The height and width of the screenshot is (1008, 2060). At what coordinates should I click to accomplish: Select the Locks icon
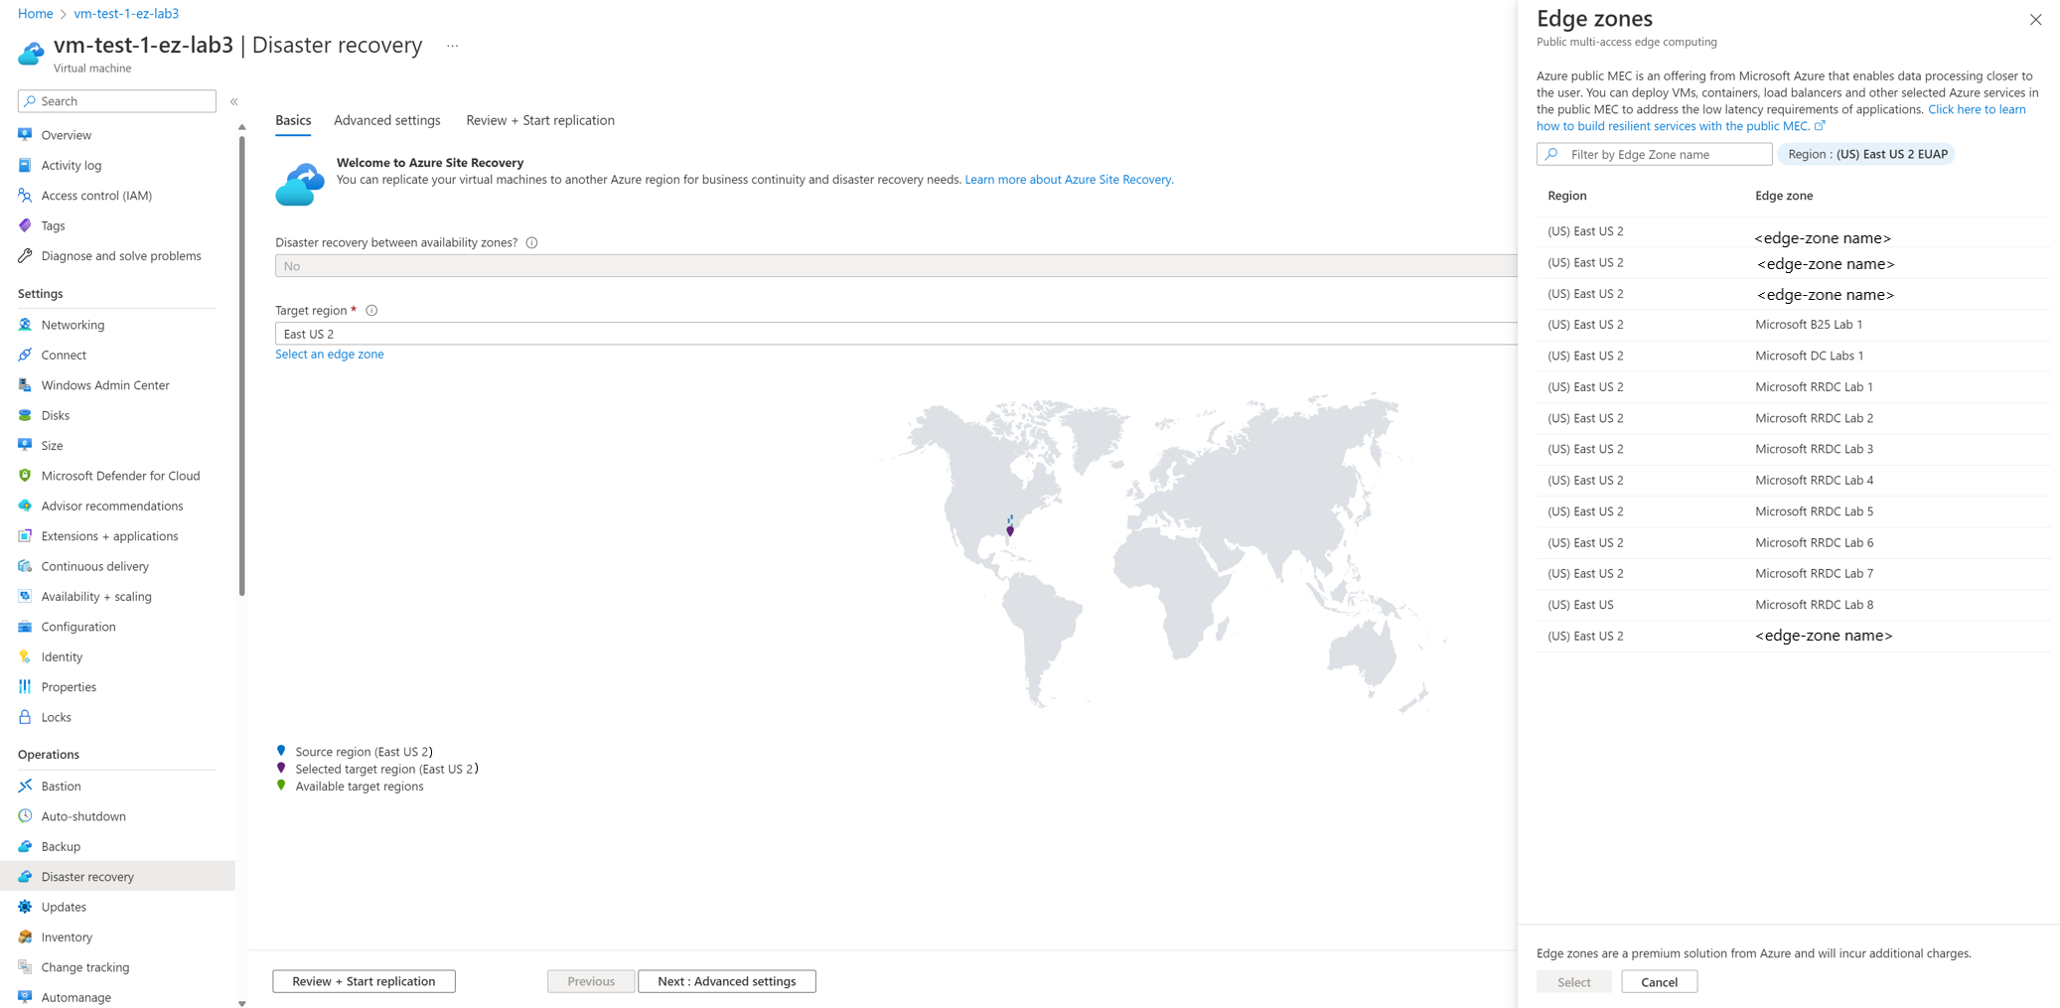(25, 717)
